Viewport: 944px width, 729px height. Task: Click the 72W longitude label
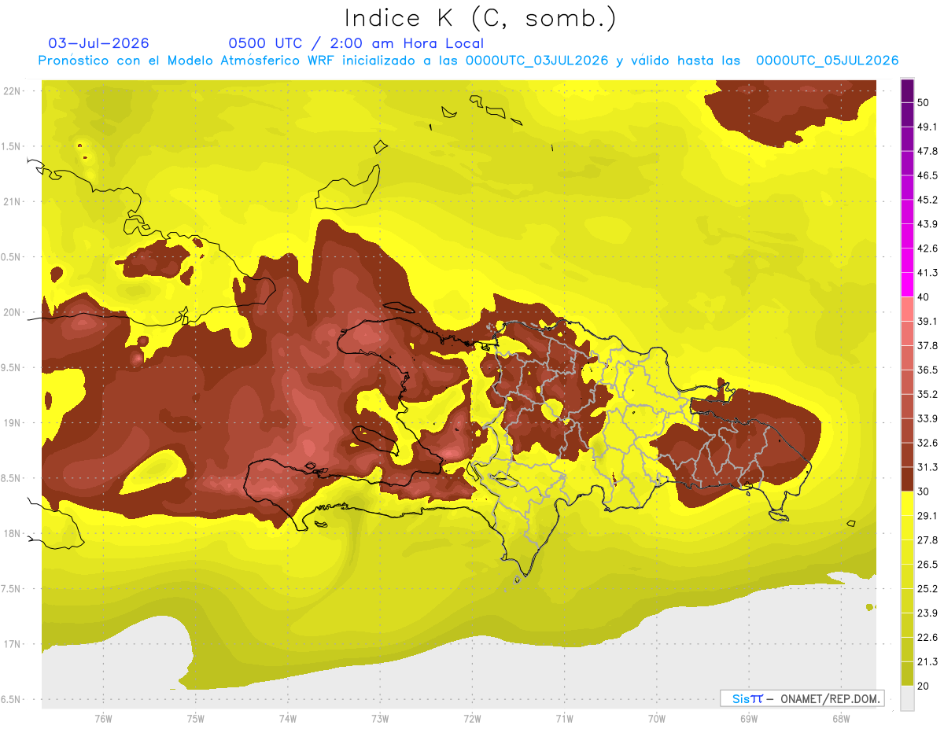click(x=472, y=717)
